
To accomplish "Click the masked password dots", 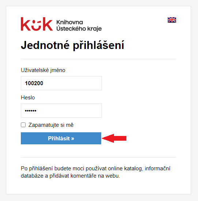I will tap(31, 111).
